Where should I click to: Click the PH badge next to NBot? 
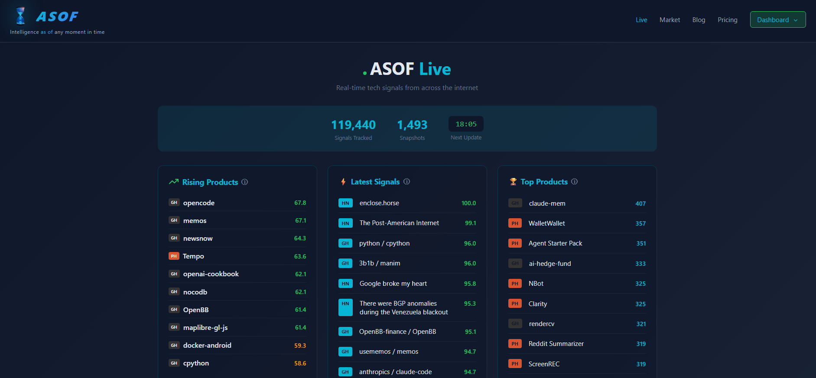pos(515,284)
